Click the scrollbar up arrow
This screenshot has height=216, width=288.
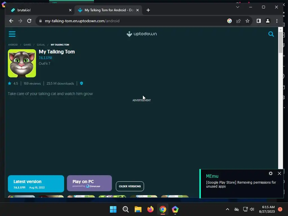pyautogui.click(x=280, y=29)
